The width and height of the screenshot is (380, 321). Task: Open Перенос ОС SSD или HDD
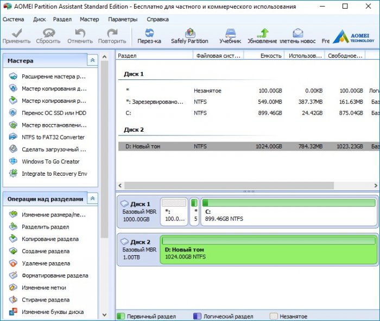click(48, 113)
